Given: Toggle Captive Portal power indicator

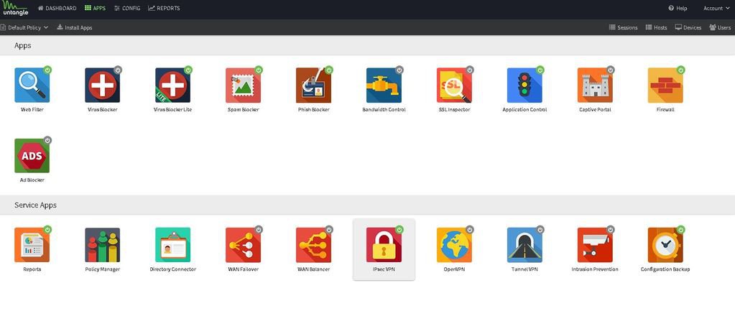Looking at the screenshot, I should (x=610, y=70).
